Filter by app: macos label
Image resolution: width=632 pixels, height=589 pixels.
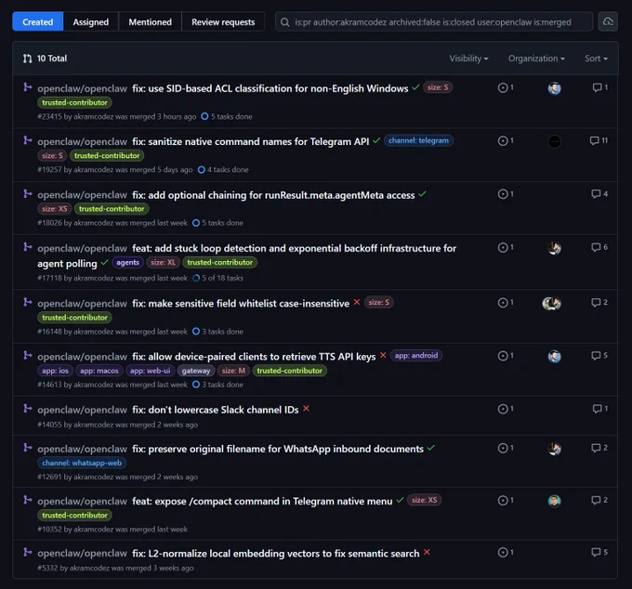tap(99, 371)
